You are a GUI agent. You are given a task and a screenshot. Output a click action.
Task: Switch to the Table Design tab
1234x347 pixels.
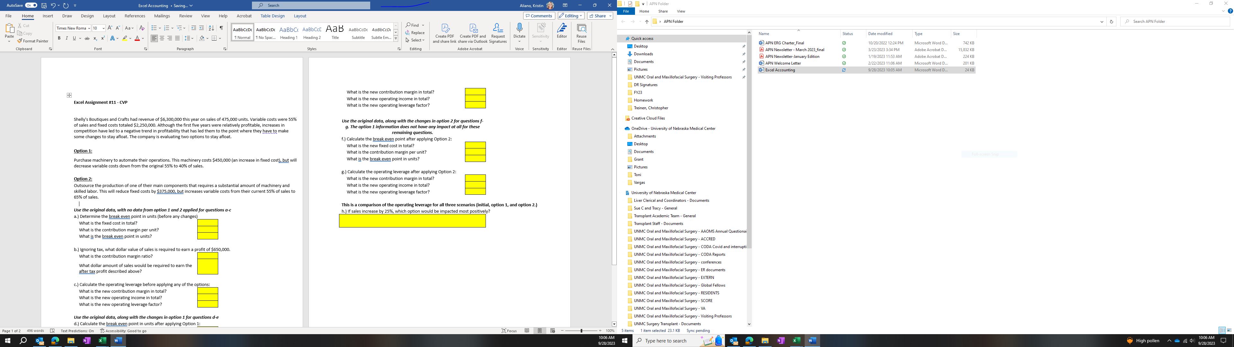tap(272, 15)
